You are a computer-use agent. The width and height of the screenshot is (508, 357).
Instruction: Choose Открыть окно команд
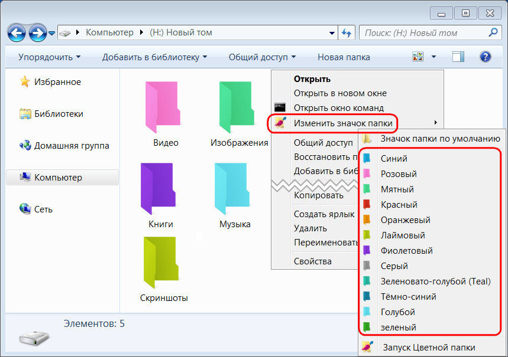[x=338, y=107]
